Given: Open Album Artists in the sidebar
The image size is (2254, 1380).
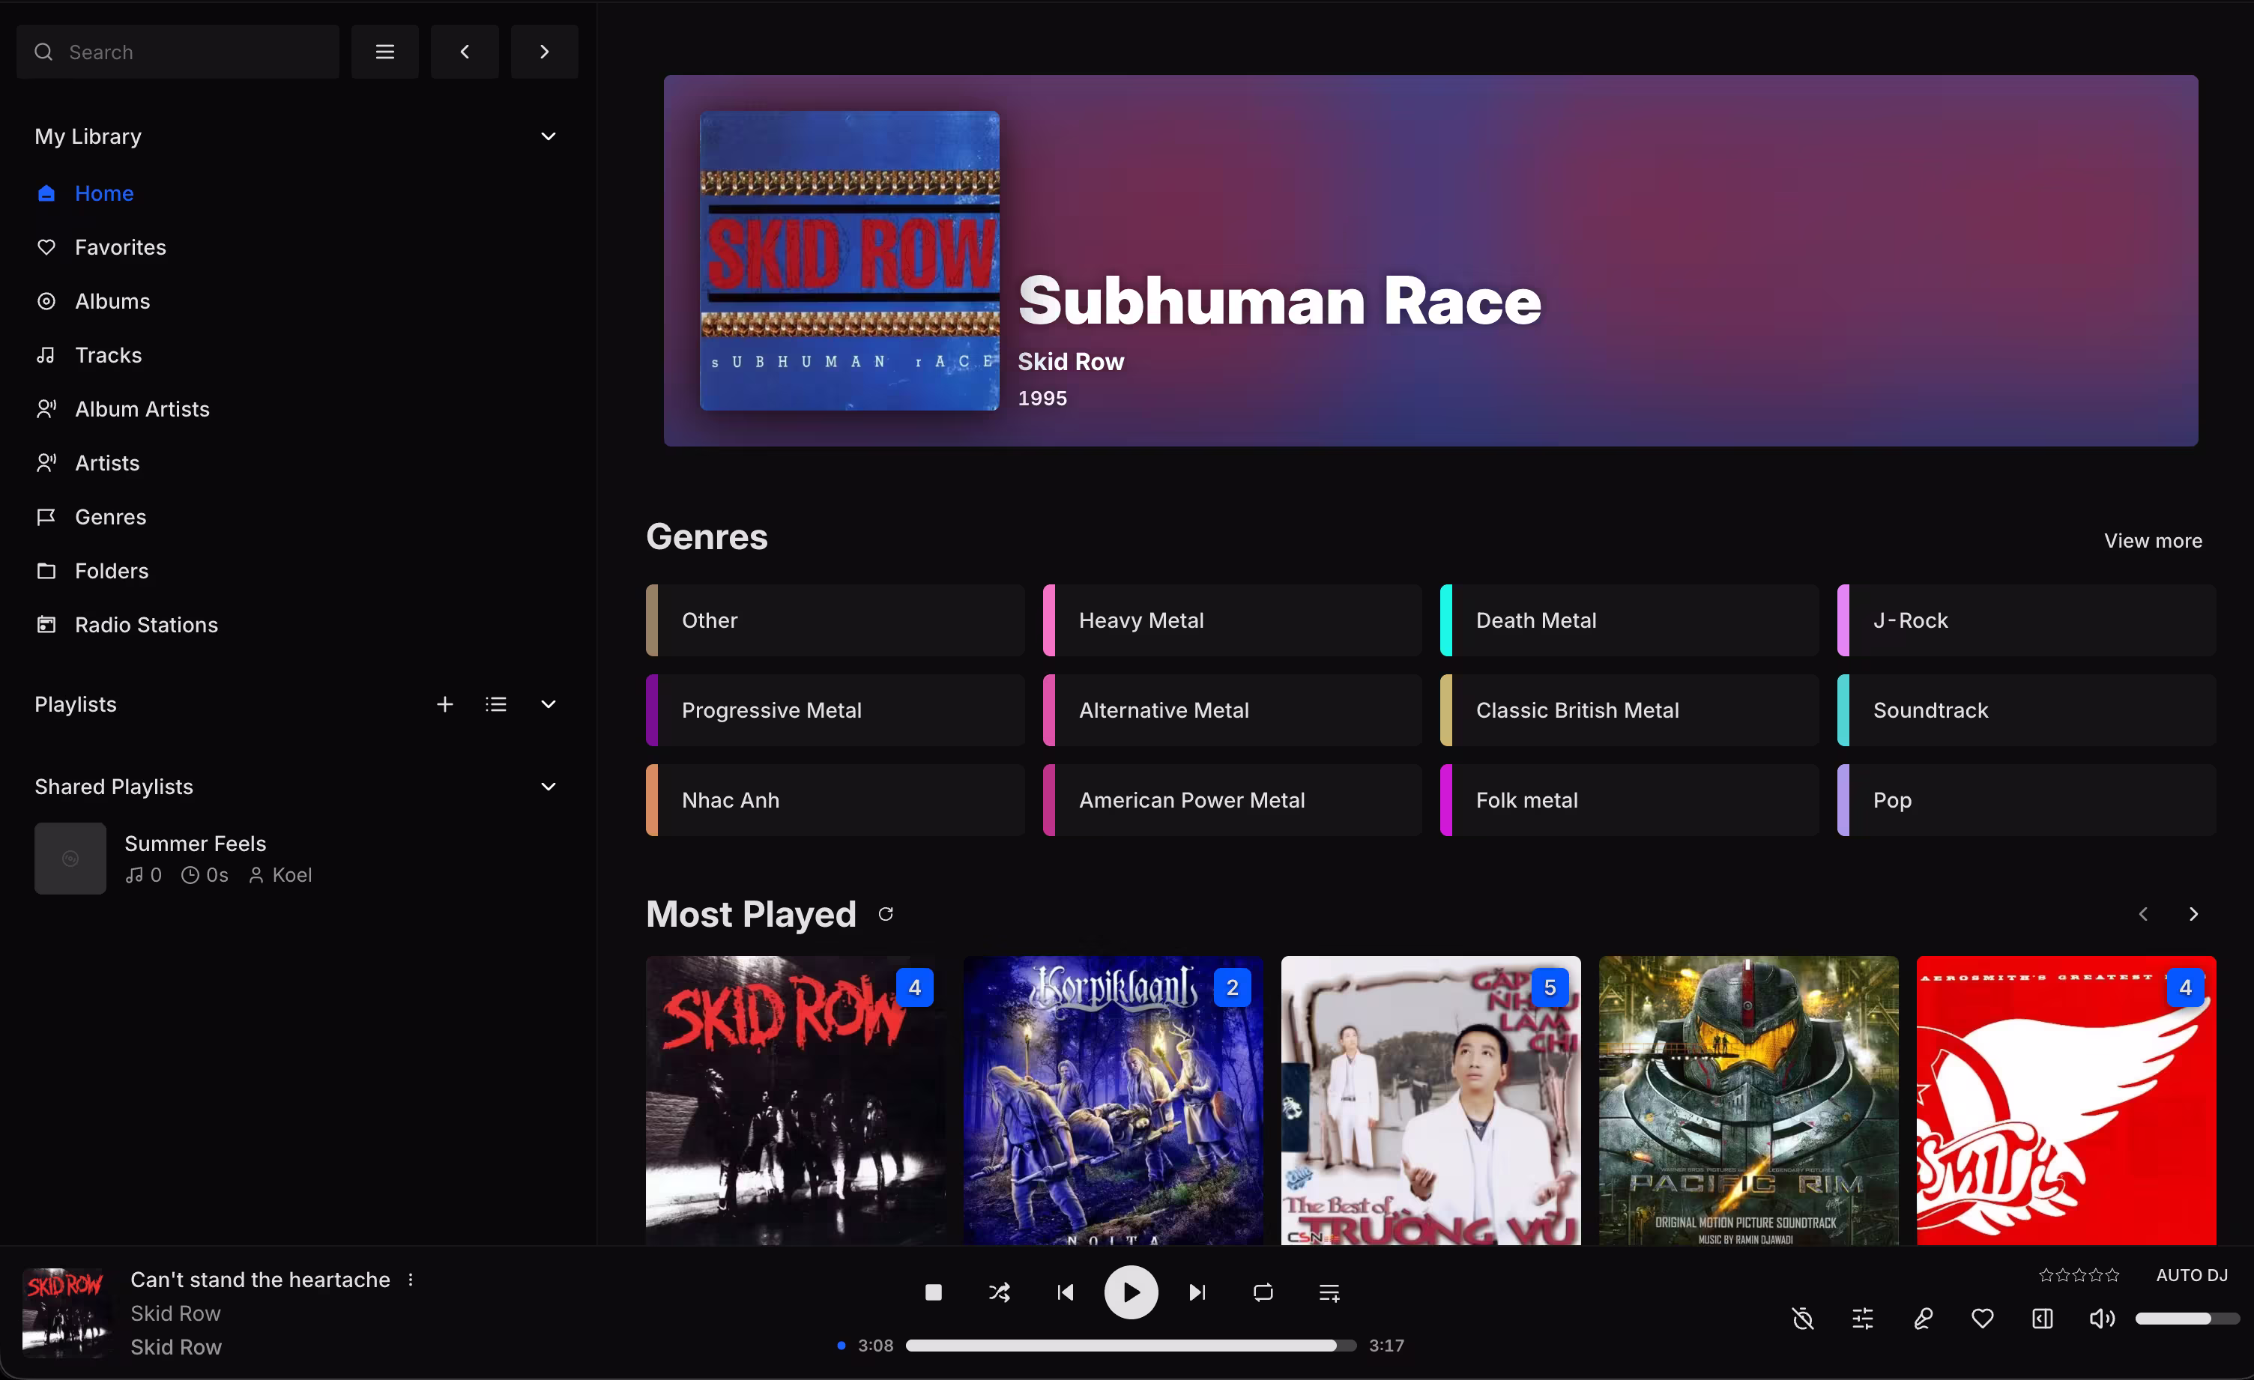Looking at the screenshot, I should coord(142,409).
